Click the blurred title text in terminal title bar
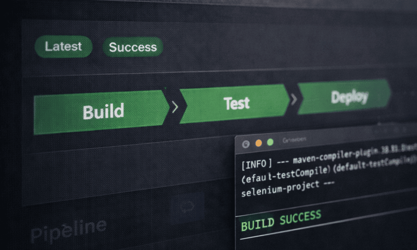 (x=294, y=140)
